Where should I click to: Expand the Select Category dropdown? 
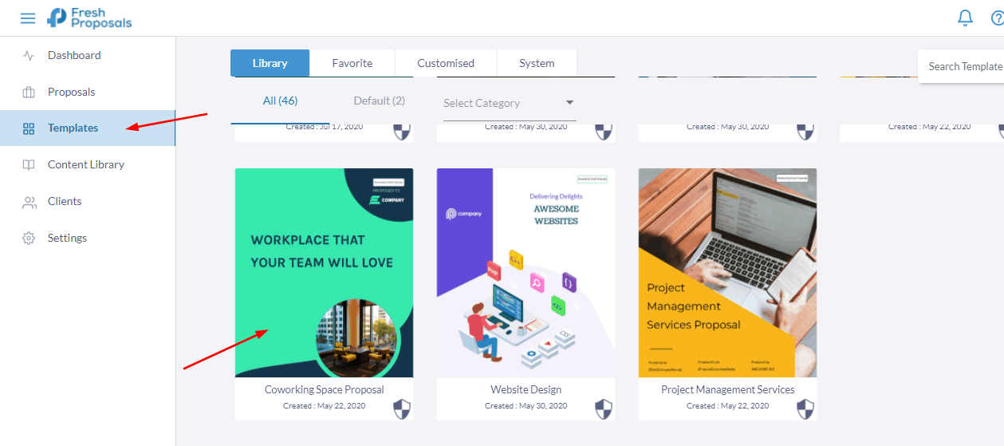(x=510, y=103)
